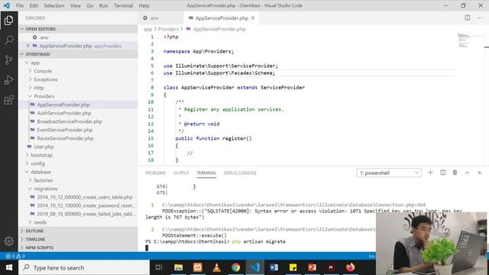Expand the Outline section
Viewport: 489px width, 275px height.
point(78,231)
